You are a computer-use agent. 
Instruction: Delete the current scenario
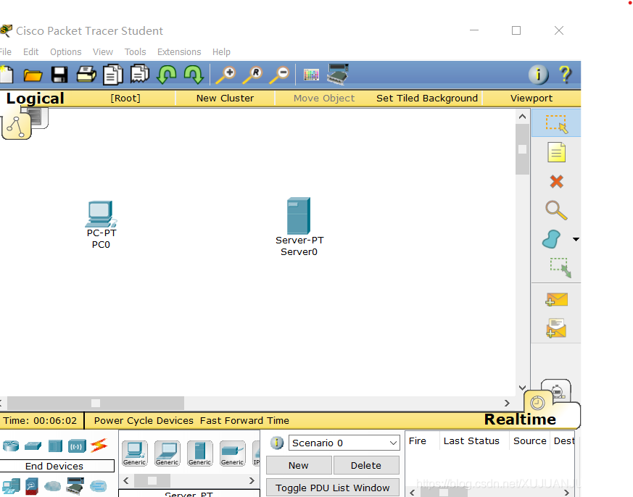click(366, 466)
